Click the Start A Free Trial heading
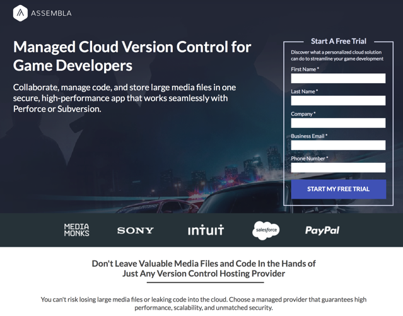The image size is (403, 316). 339,41
